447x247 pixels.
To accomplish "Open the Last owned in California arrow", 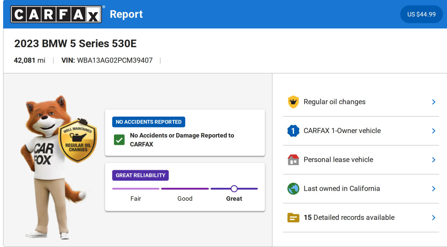I will click(x=434, y=189).
